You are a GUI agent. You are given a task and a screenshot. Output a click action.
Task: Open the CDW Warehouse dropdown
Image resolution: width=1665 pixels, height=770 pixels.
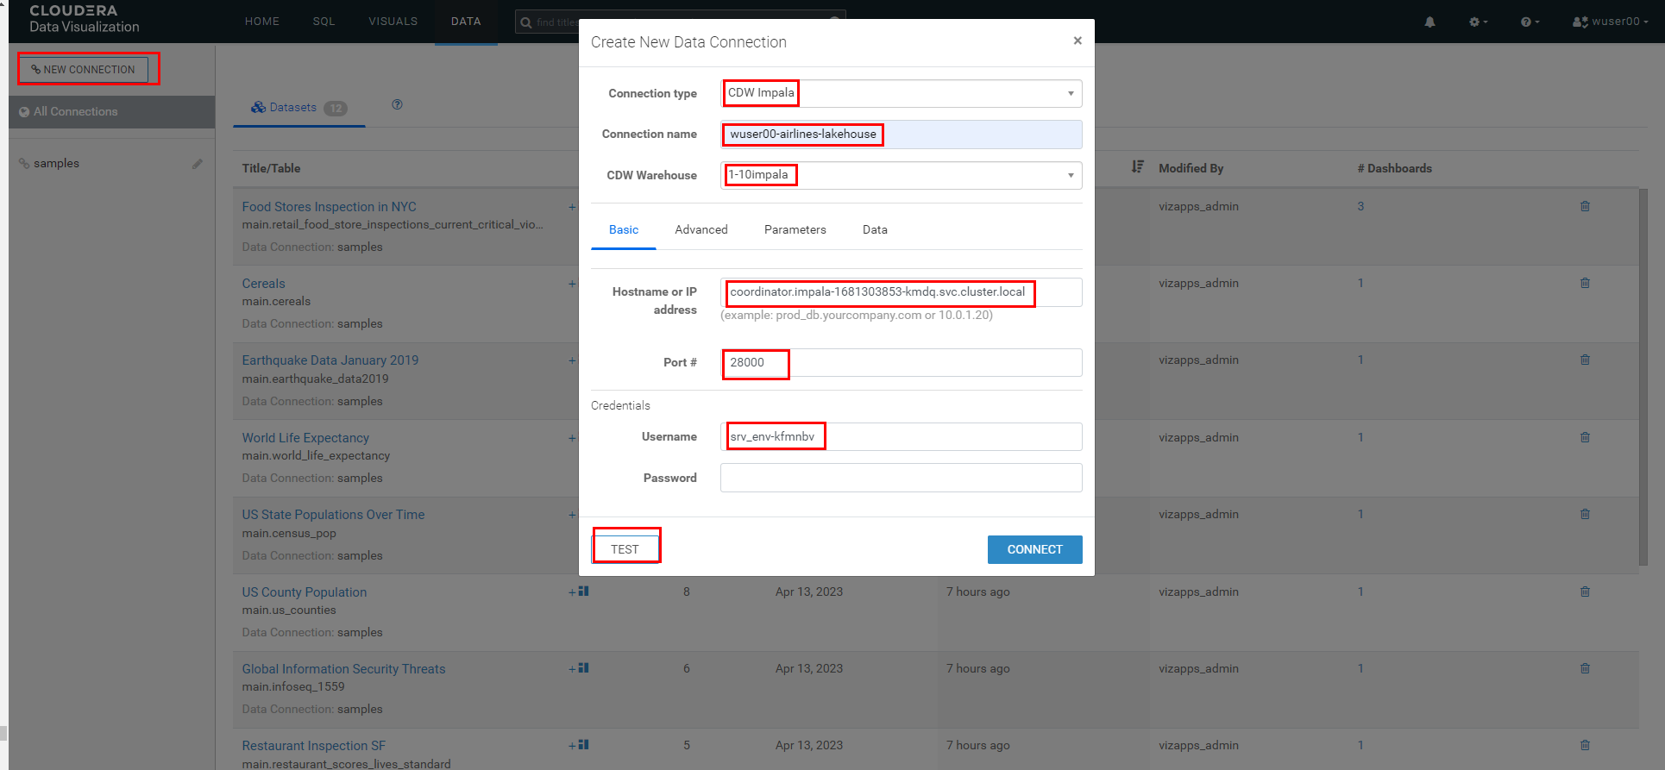[x=902, y=175]
